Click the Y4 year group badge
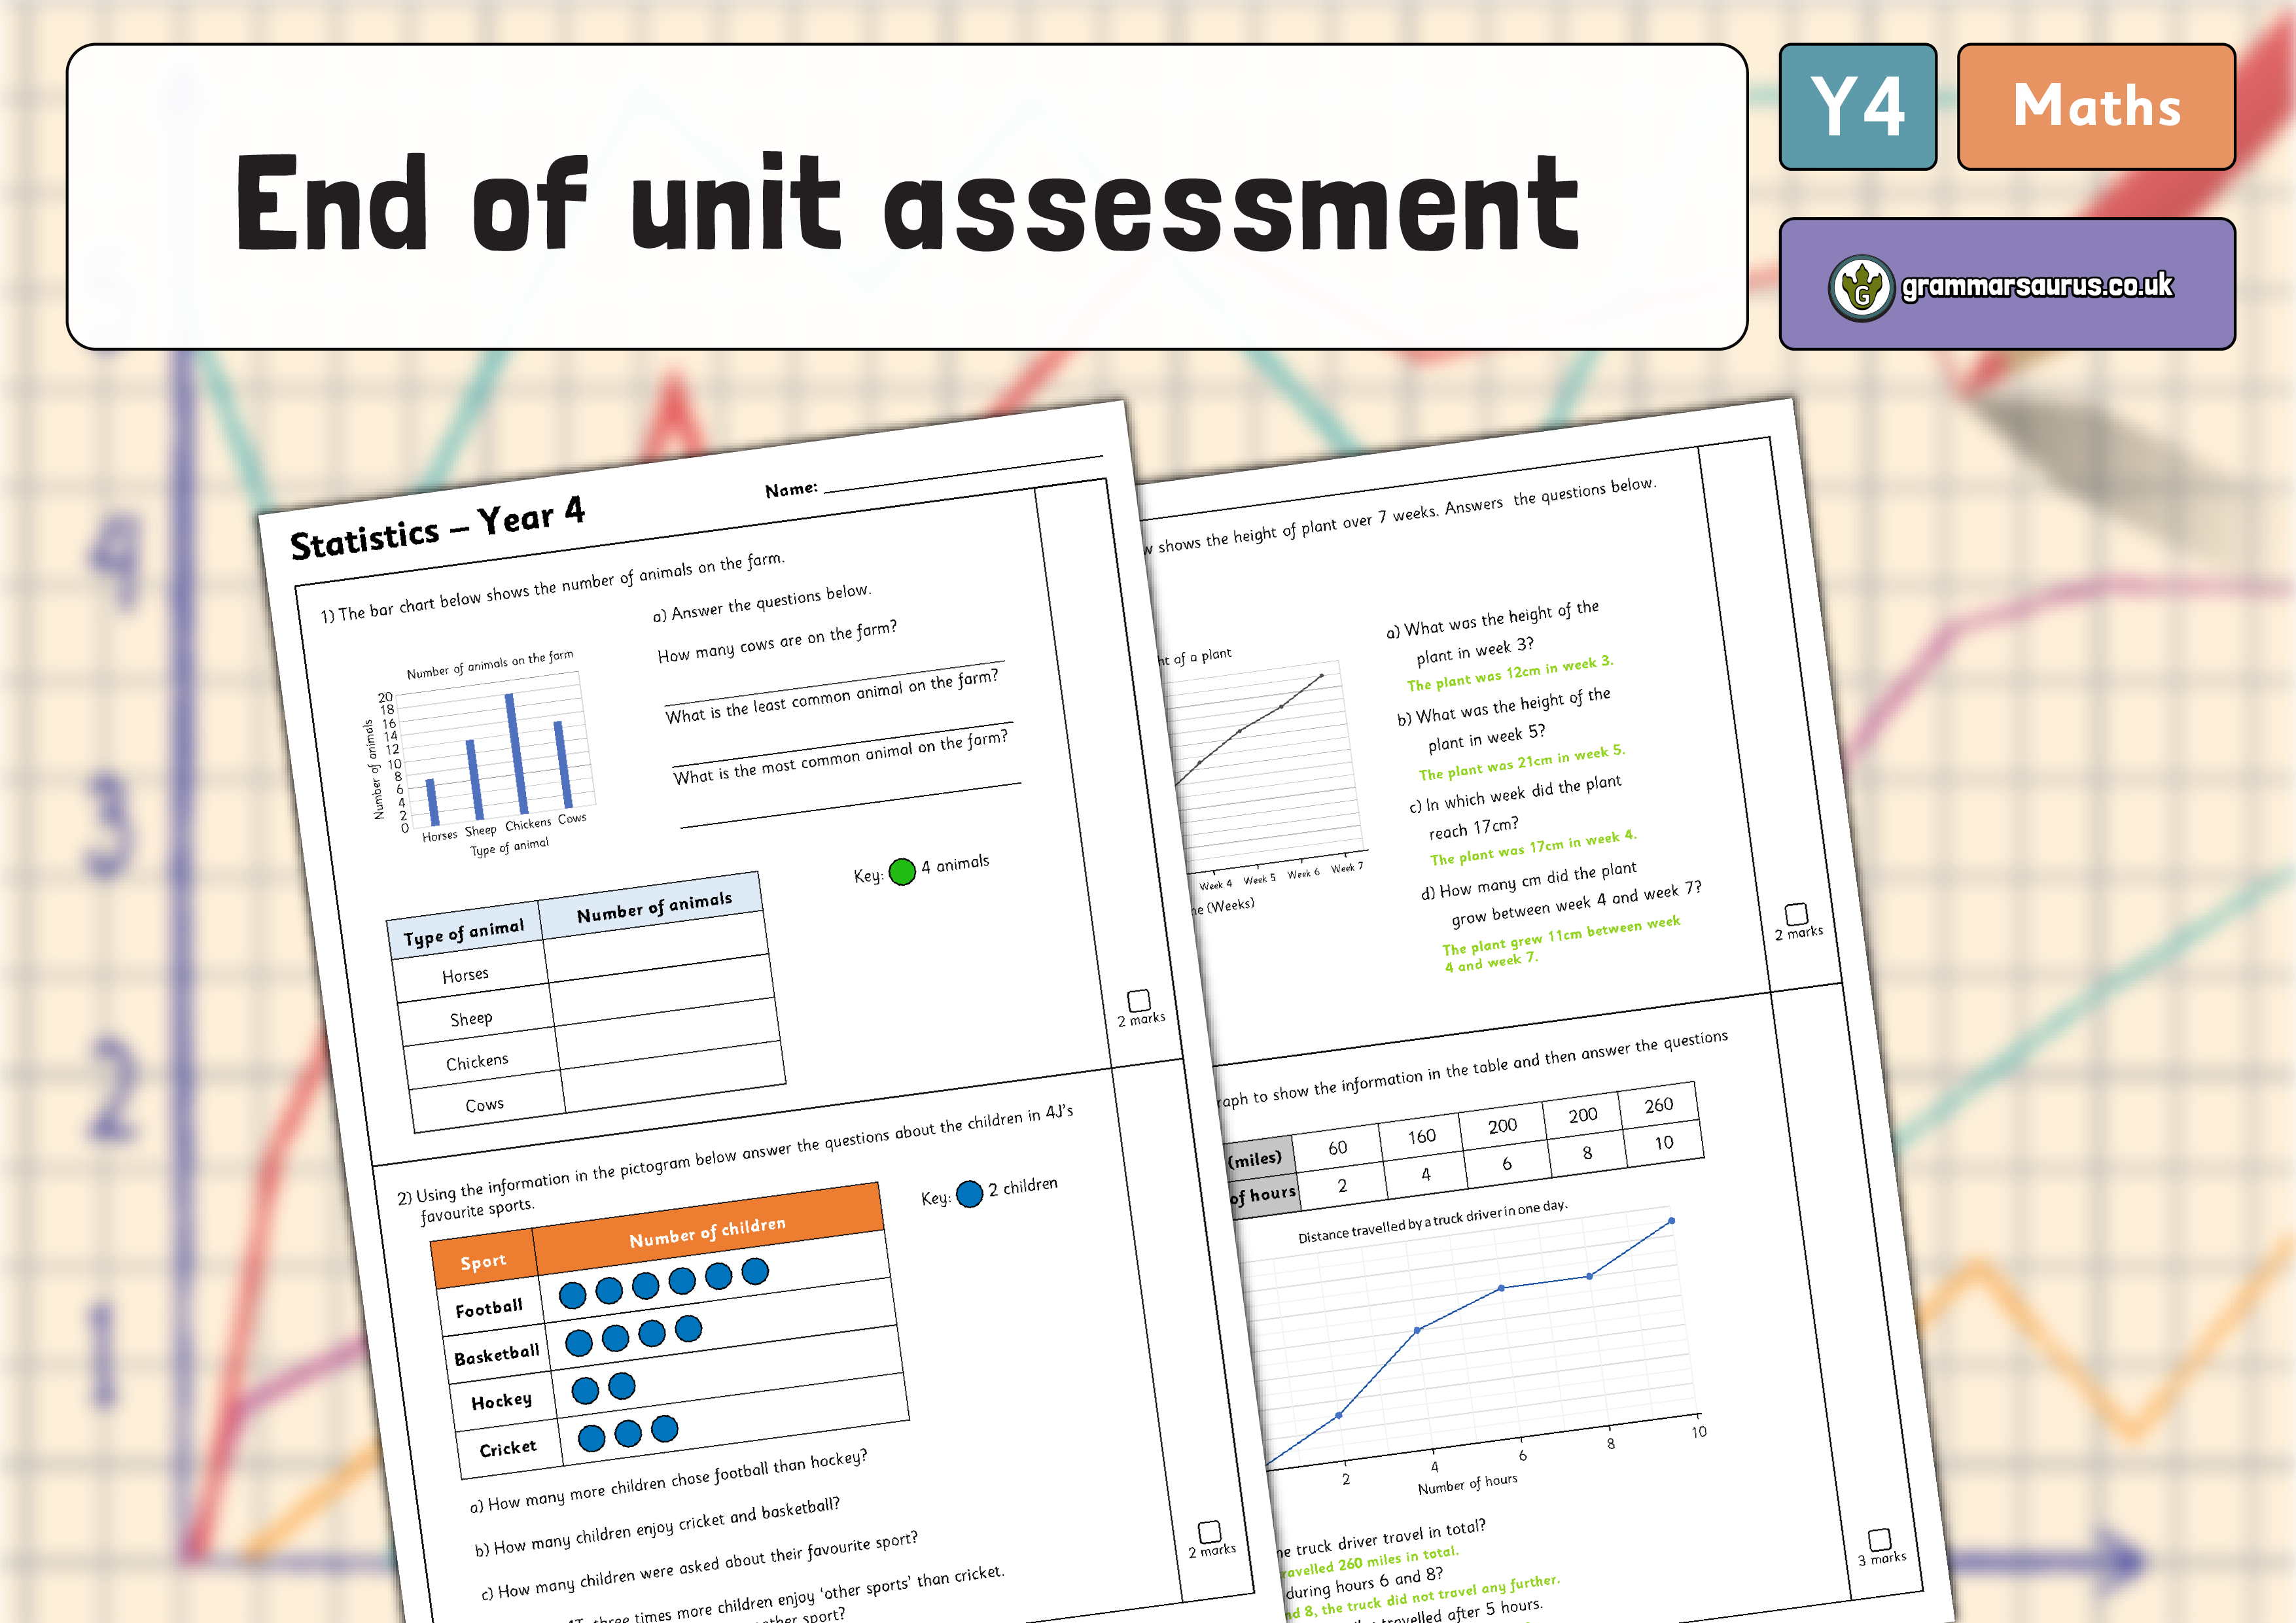The width and height of the screenshot is (2296, 1623). click(1857, 107)
